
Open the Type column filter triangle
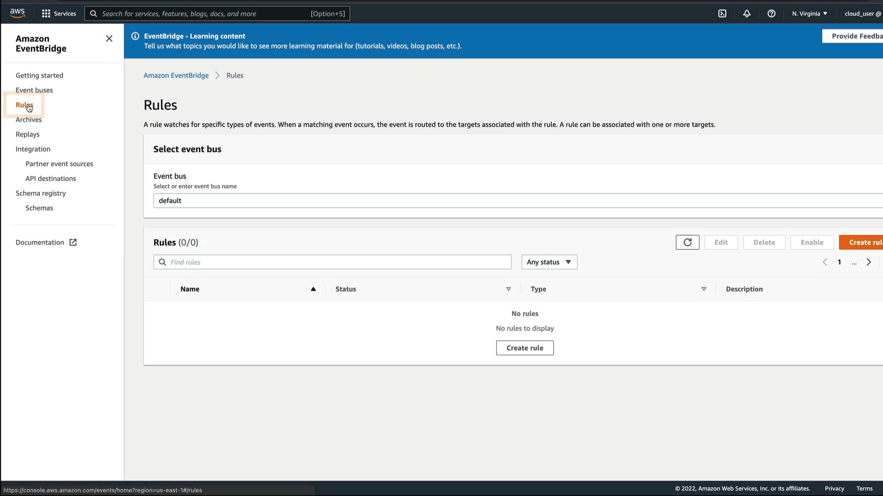(704, 289)
